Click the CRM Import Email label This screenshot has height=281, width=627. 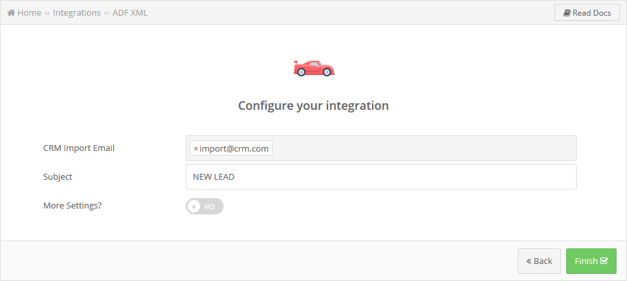point(78,148)
